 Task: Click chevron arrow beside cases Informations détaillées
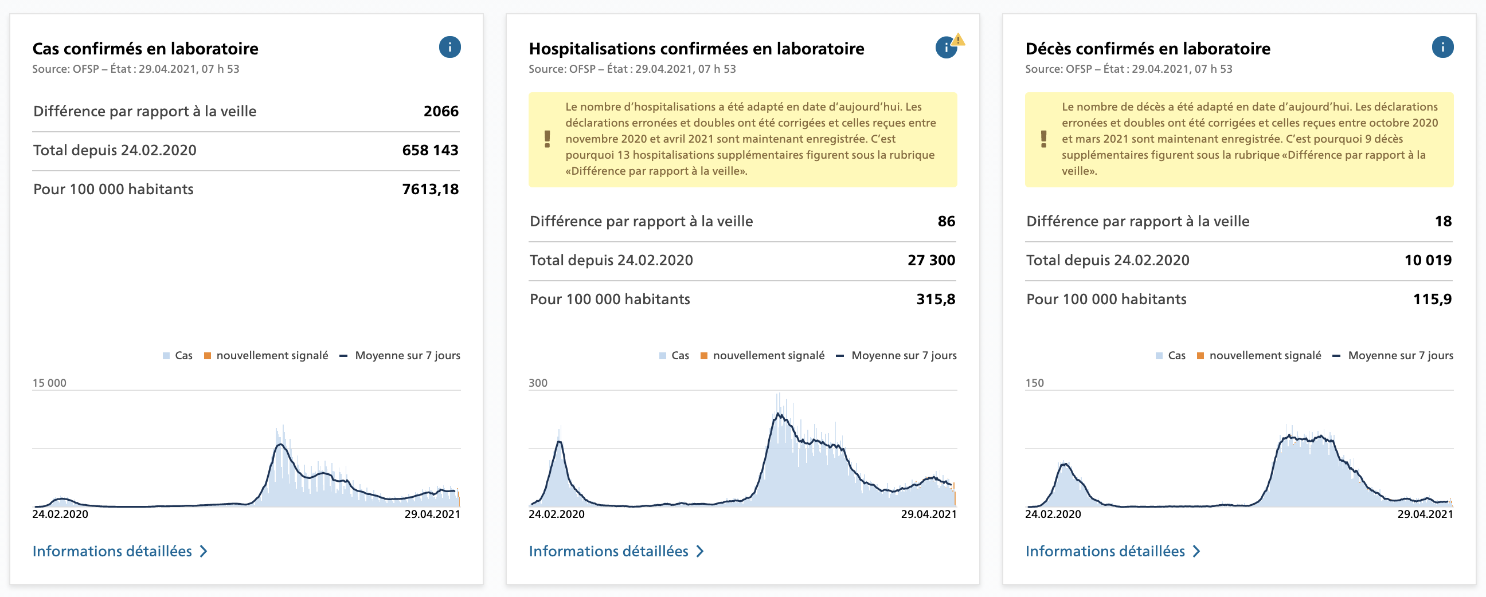[x=204, y=552]
